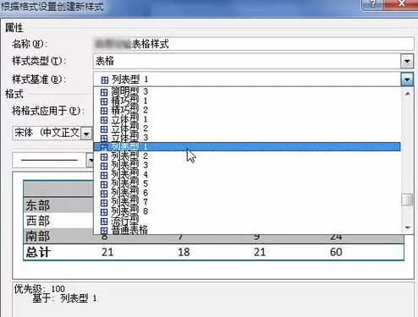This screenshot has height=317, width=418.
Task: Click the 18 cell in preview
Action: point(184,252)
